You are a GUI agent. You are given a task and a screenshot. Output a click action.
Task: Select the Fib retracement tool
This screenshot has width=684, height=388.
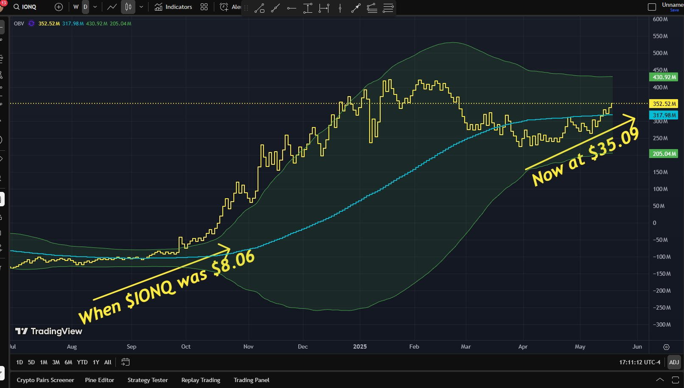tap(372, 8)
